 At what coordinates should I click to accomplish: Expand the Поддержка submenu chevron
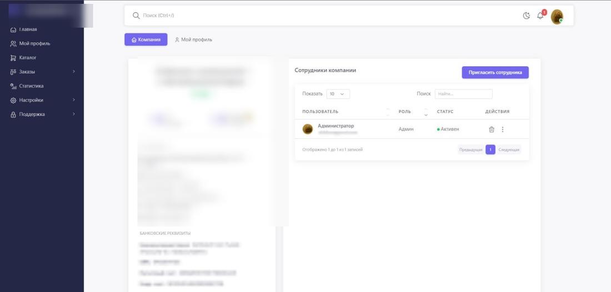click(74, 114)
